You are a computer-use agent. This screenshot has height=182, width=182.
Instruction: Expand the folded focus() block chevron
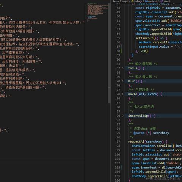click(123, 68)
